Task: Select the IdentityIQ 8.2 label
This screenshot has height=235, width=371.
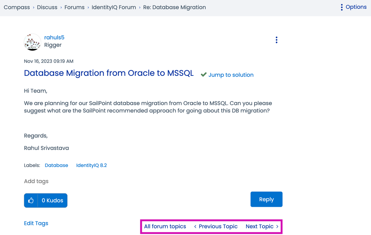Action: tap(91, 165)
